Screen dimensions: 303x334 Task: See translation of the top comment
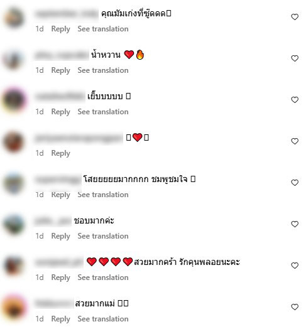[103, 29]
